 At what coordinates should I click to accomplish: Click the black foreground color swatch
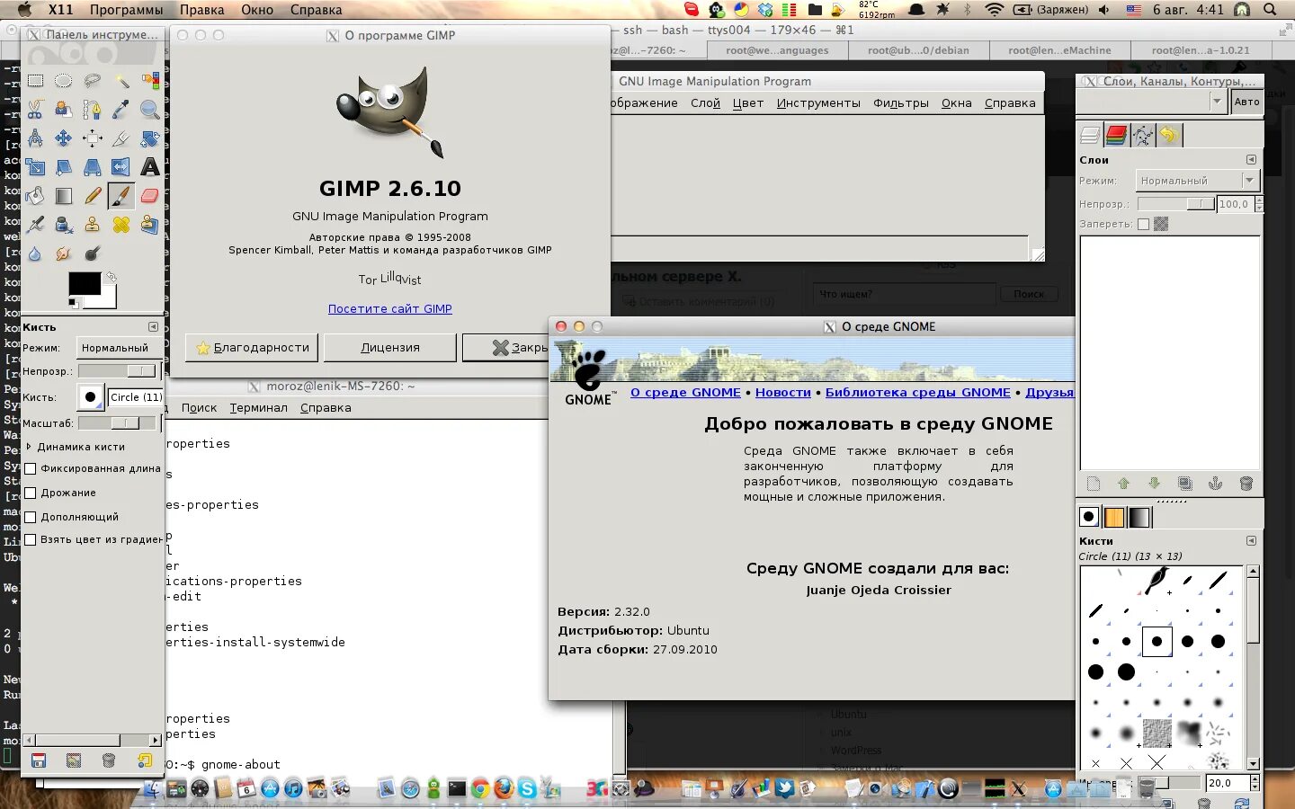[x=84, y=283]
